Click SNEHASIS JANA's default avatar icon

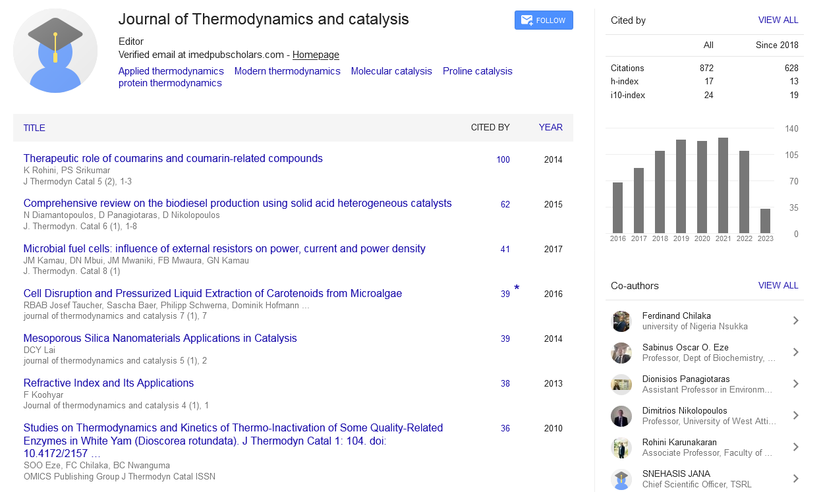click(x=621, y=479)
